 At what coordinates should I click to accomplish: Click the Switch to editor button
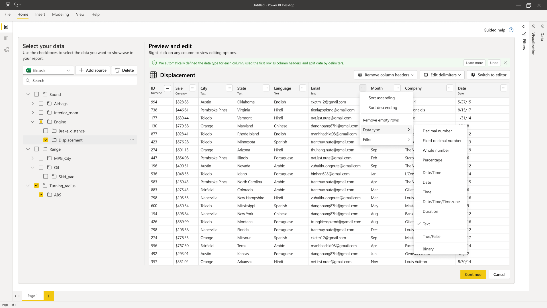tap(489, 75)
